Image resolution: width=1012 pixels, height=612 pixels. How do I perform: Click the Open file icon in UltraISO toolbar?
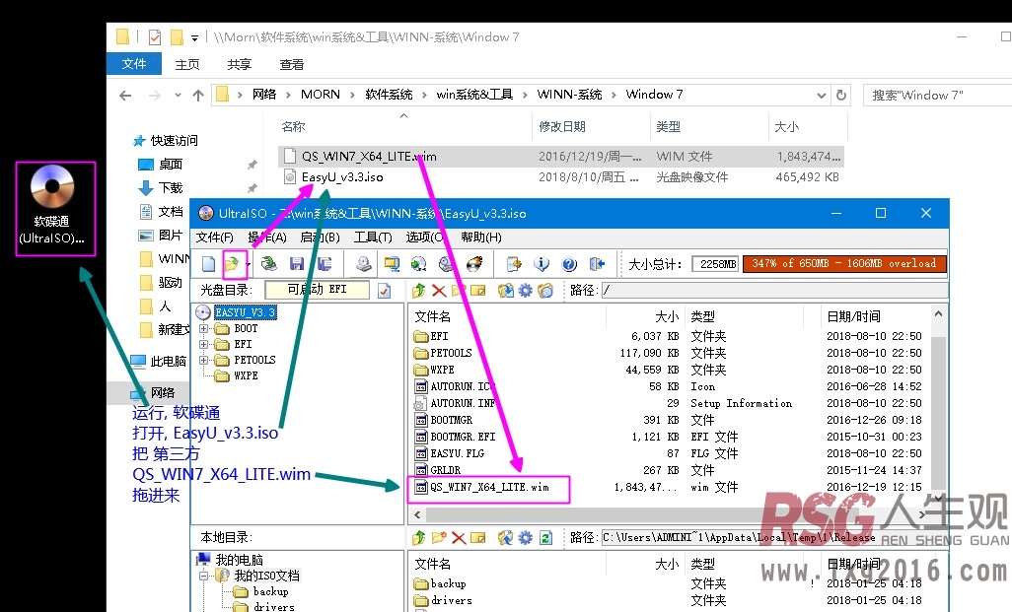(231, 264)
